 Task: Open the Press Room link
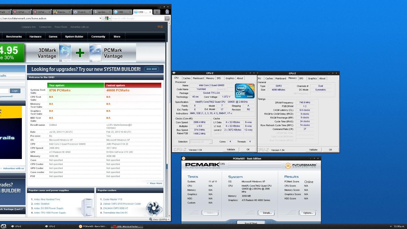coord(61,27)
